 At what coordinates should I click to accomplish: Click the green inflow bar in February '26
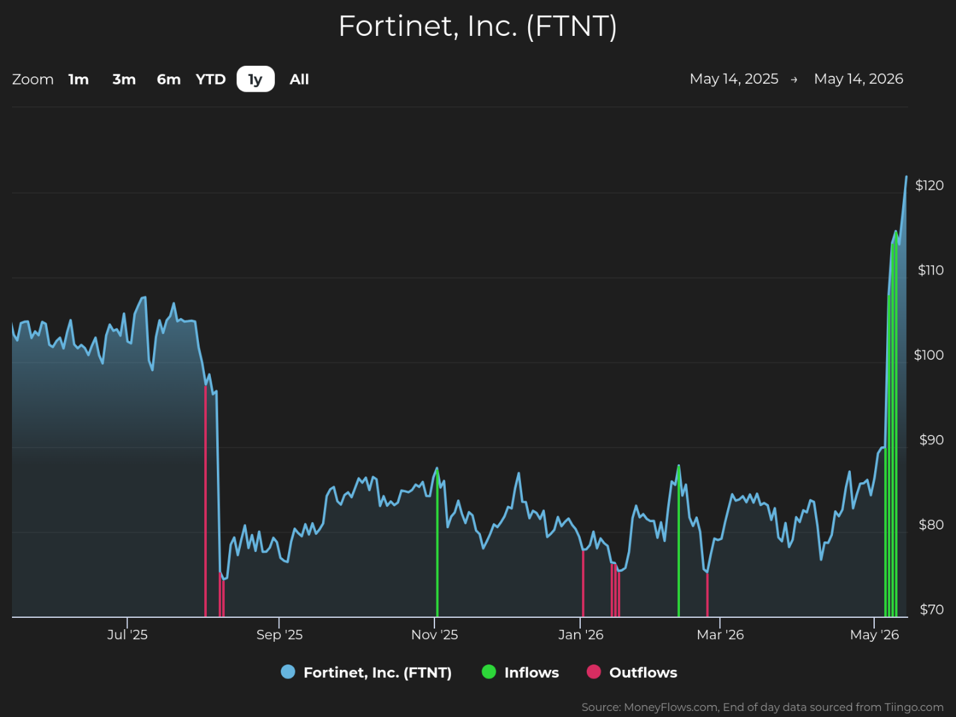pos(679,542)
